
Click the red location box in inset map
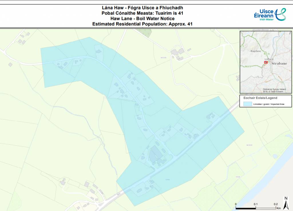[266, 62]
